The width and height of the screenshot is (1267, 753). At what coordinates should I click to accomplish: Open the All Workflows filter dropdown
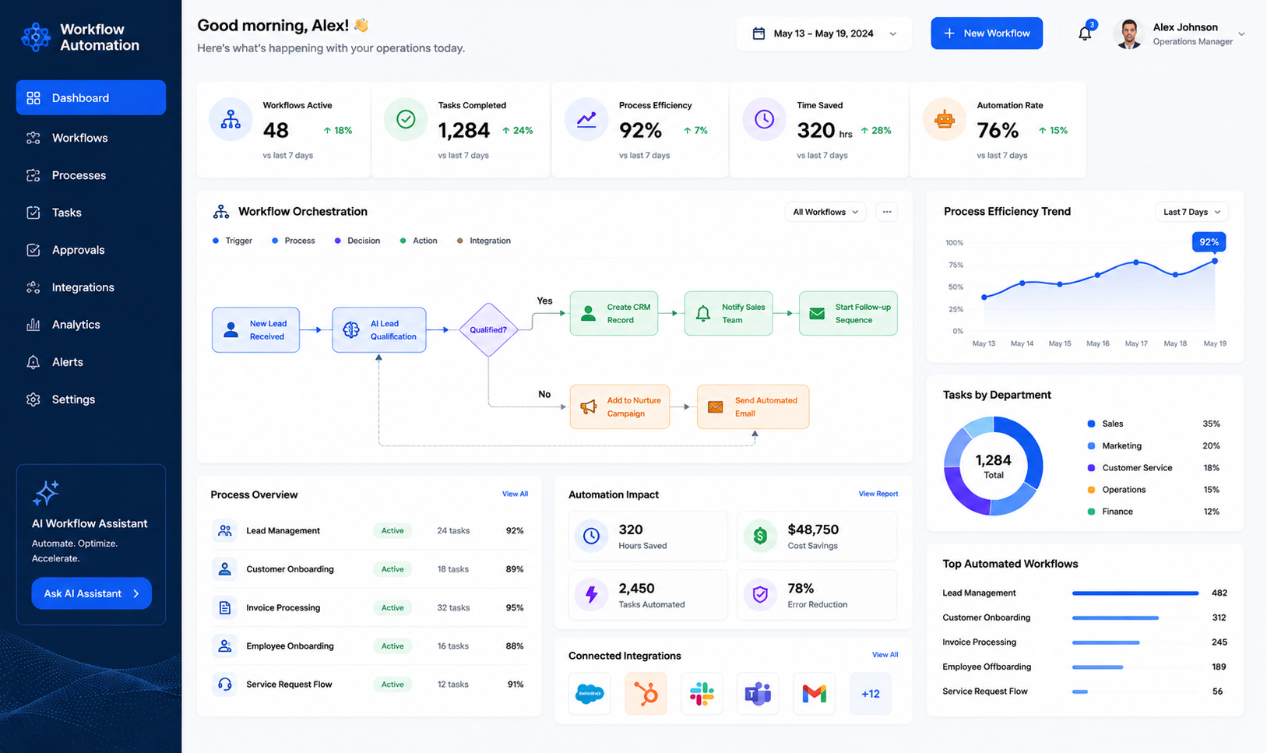(x=825, y=212)
